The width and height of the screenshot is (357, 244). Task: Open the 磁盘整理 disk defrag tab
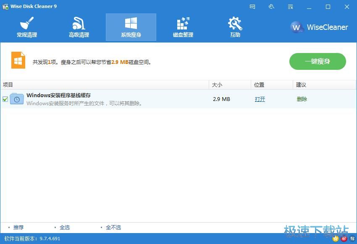(x=183, y=27)
